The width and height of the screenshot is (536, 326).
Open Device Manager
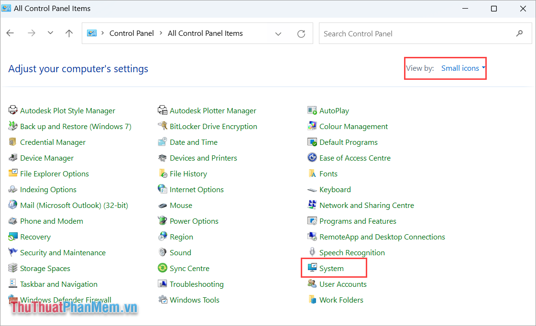(46, 158)
